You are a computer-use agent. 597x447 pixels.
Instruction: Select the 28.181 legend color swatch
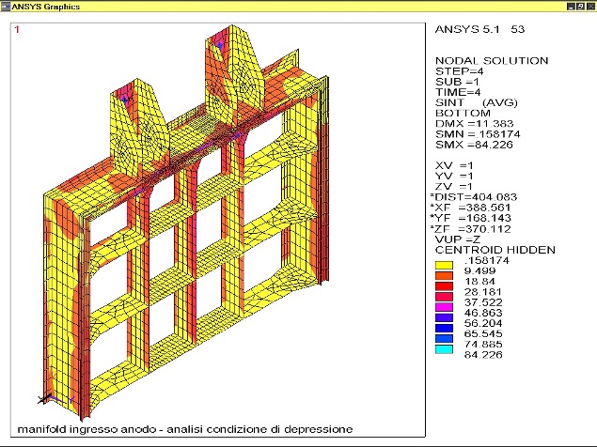(444, 297)
